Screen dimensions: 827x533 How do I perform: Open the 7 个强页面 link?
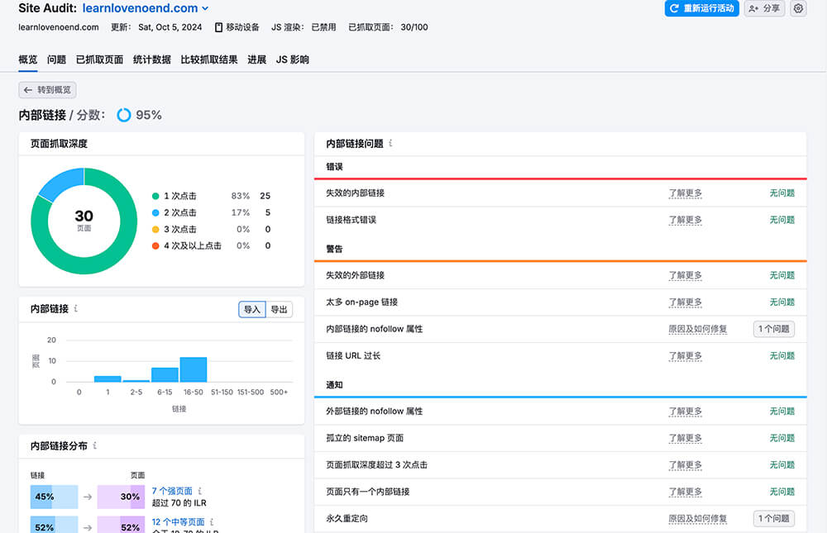(172, 491)
